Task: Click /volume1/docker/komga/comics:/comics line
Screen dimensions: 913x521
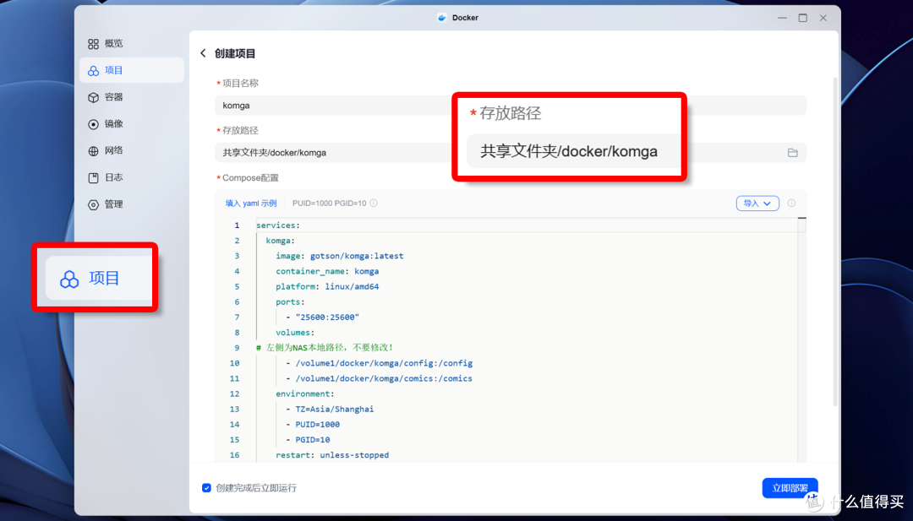Action: (x=379, y=378)
